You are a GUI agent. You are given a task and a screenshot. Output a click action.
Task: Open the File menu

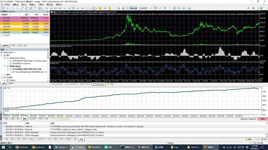coord(7,5)
